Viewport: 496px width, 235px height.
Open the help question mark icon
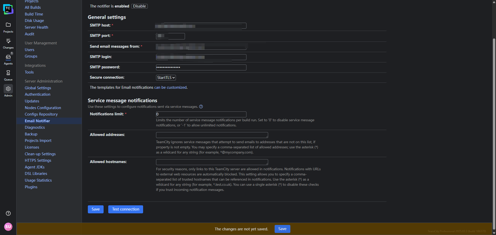8,213
